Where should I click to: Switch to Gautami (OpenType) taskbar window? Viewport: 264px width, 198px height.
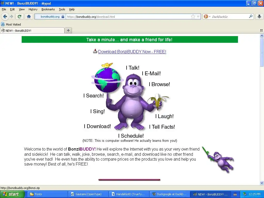[x=88, y=194]
